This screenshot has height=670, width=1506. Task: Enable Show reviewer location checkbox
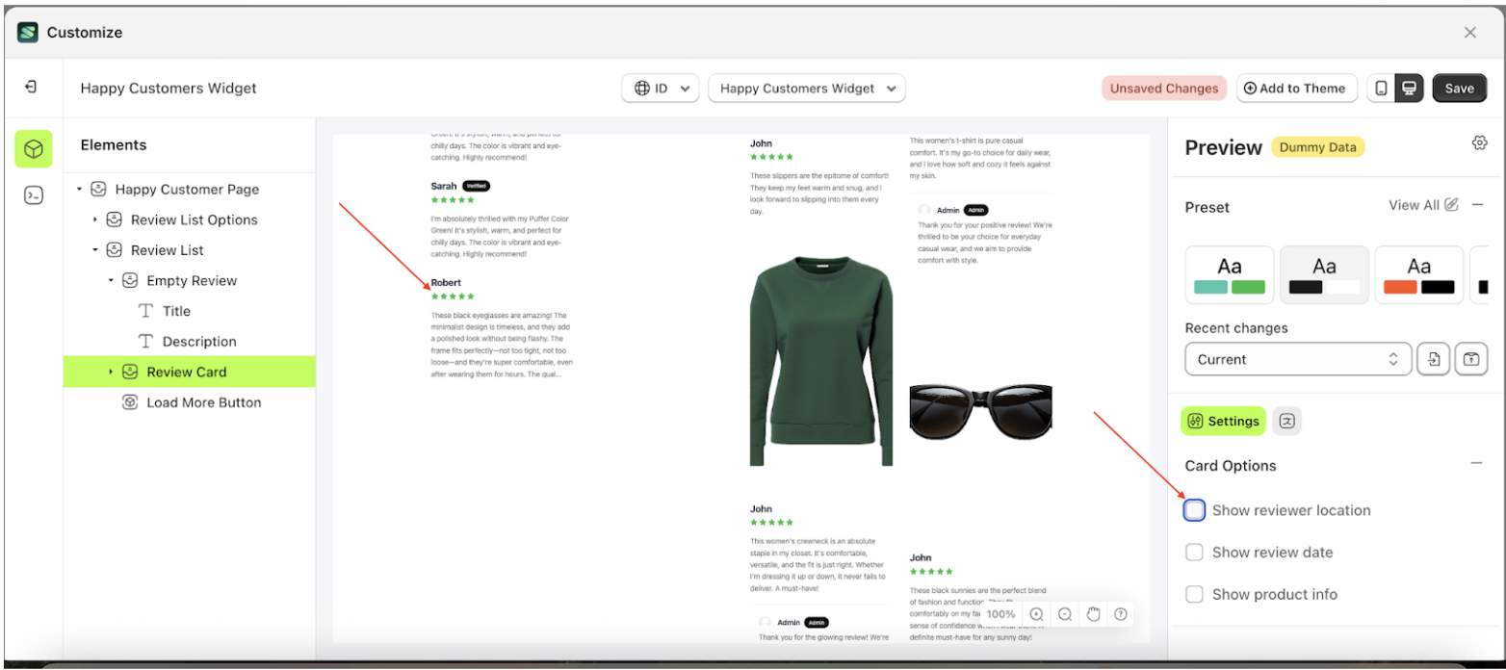(1194, 510)
